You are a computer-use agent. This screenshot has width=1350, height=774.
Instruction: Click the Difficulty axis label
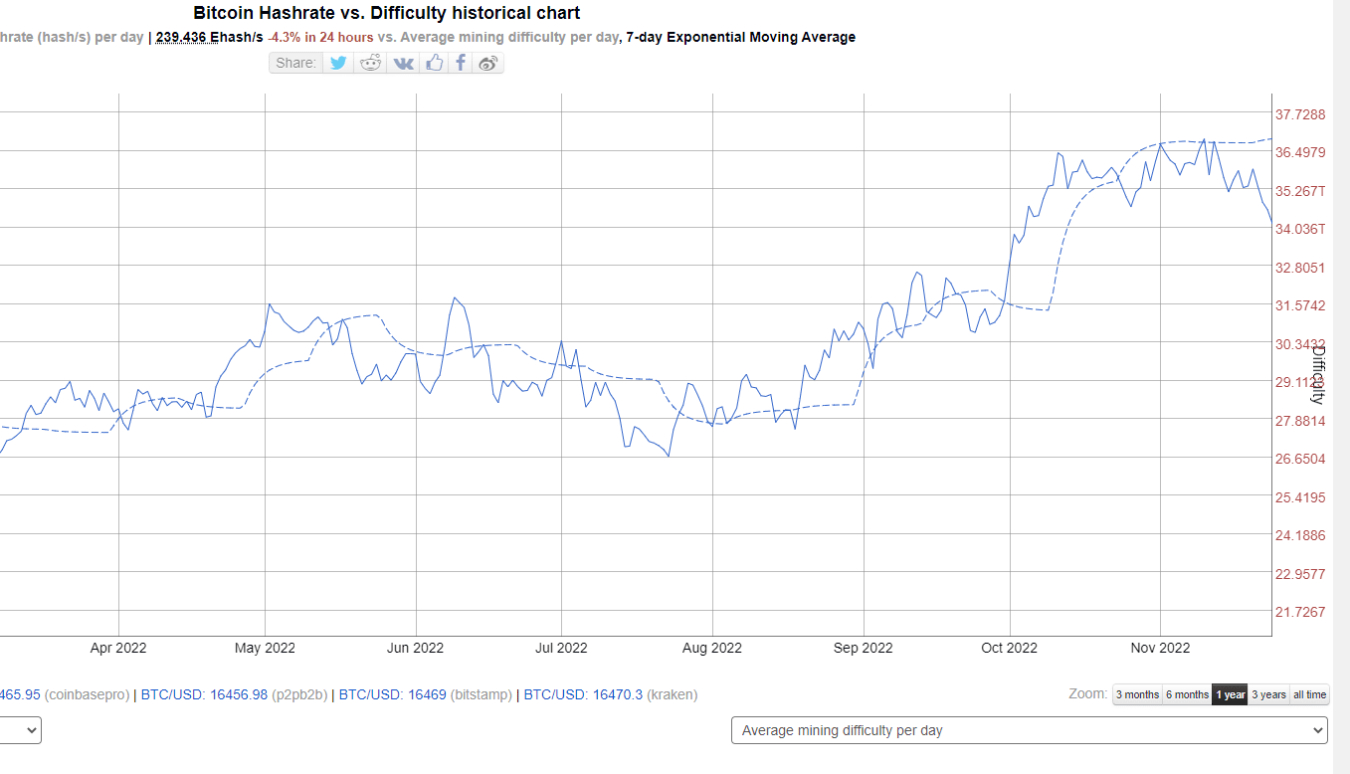pos(1317,374)
